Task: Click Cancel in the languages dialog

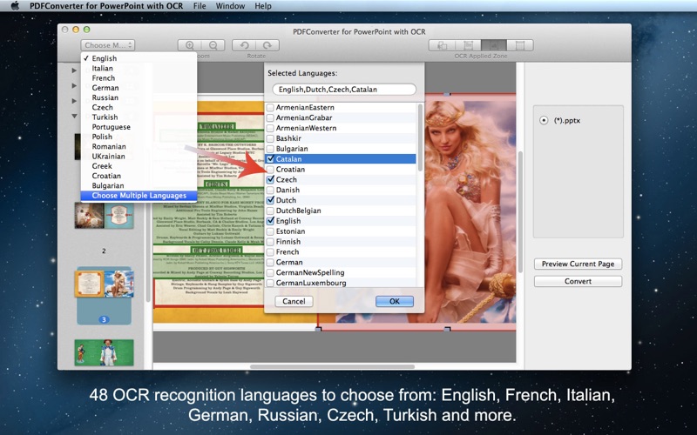Action: pos(294,301)
